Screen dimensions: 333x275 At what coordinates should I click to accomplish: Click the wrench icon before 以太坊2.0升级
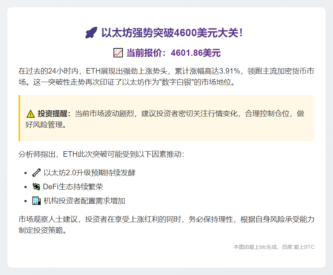pyautogui.click(x=36, y=172)
